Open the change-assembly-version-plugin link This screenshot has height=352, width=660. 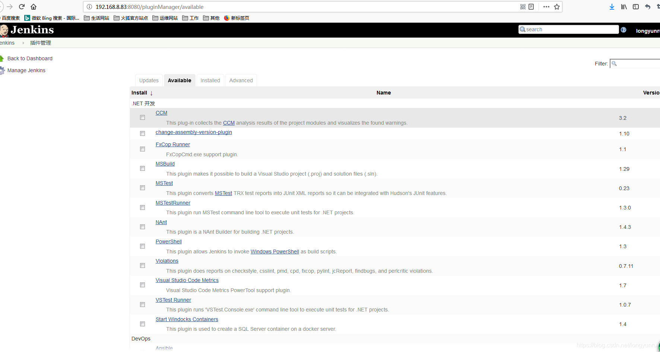[x=194, y=132]
